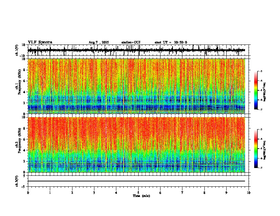Click time axis tick label '1'
The height and width of the screenshot is (216, 280).
point(50,193)
